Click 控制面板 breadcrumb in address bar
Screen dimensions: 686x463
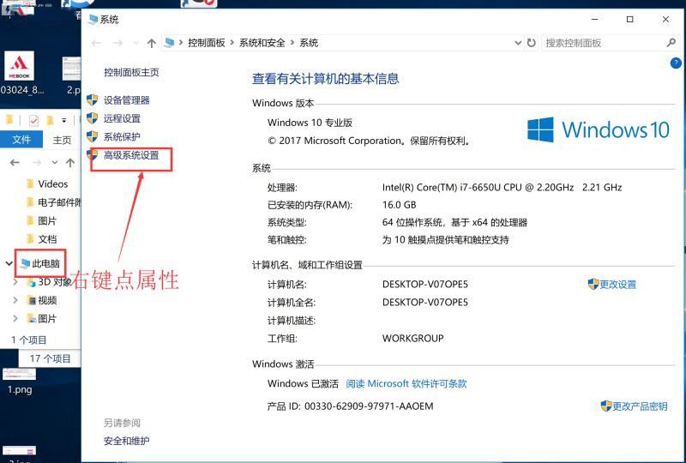click(207, 43)
